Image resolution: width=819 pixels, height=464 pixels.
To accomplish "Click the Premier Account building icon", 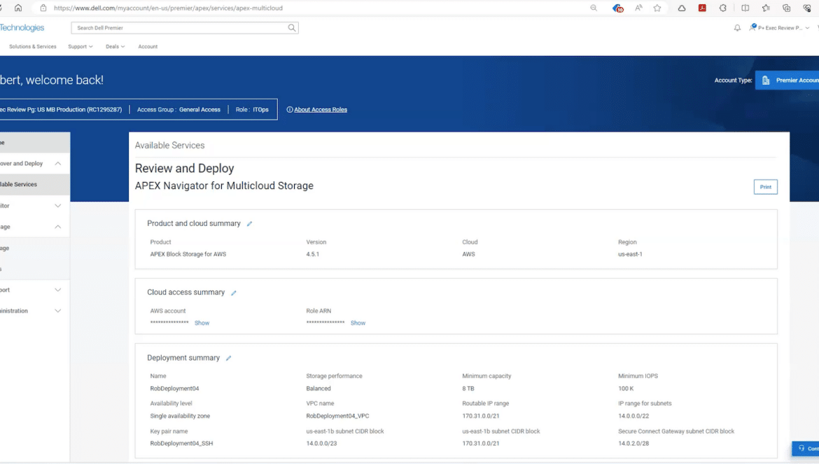I will [x=766, y=80].
